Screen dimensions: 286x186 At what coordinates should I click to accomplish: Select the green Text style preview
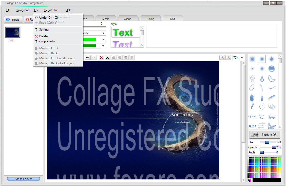tap(125, 32)
